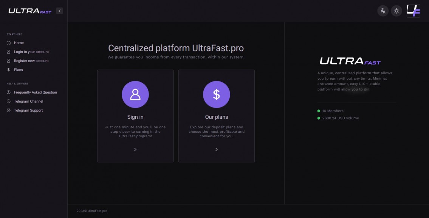Click the dollar icon beside Plans in the sidebar
This screenshot has height=218, width=429.
(x=9, y=70)
